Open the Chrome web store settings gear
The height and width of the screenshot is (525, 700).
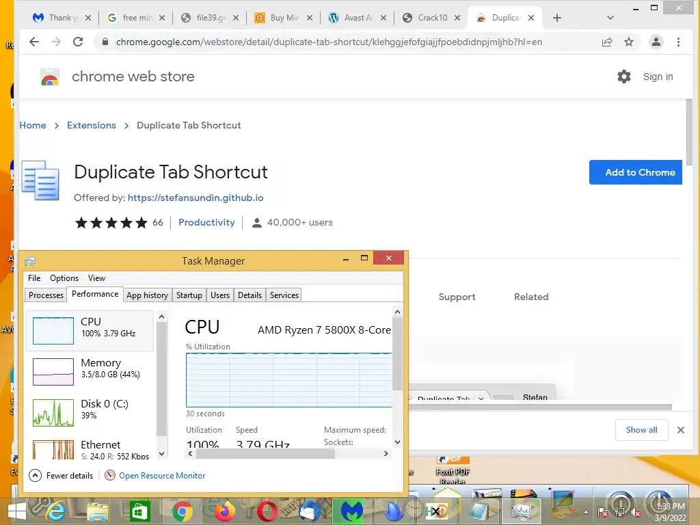click(623, 77)
